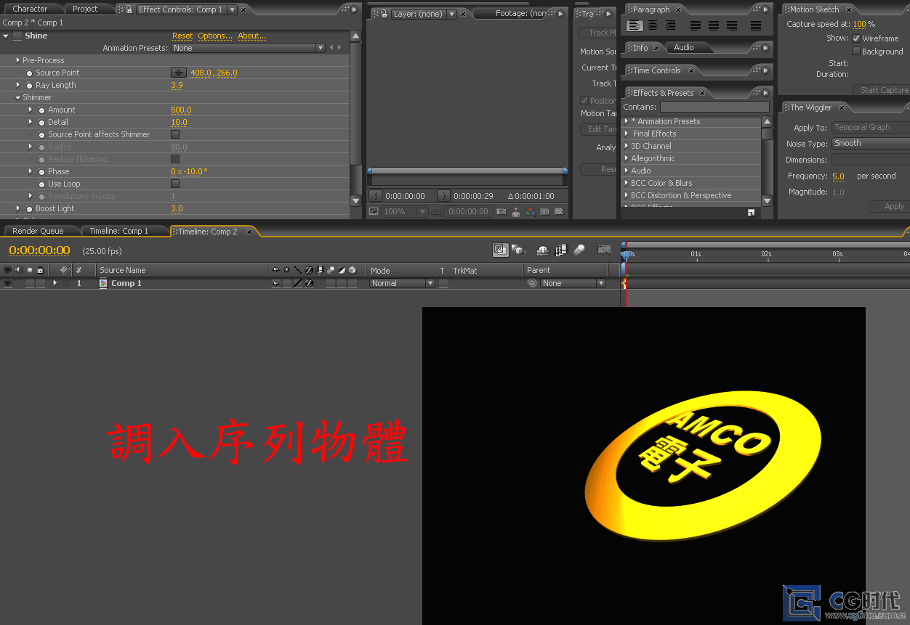Select justify all in Paragraph panel

tap(756, 25)
